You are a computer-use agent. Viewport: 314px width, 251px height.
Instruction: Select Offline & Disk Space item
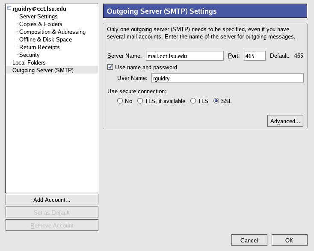[45, 39]
